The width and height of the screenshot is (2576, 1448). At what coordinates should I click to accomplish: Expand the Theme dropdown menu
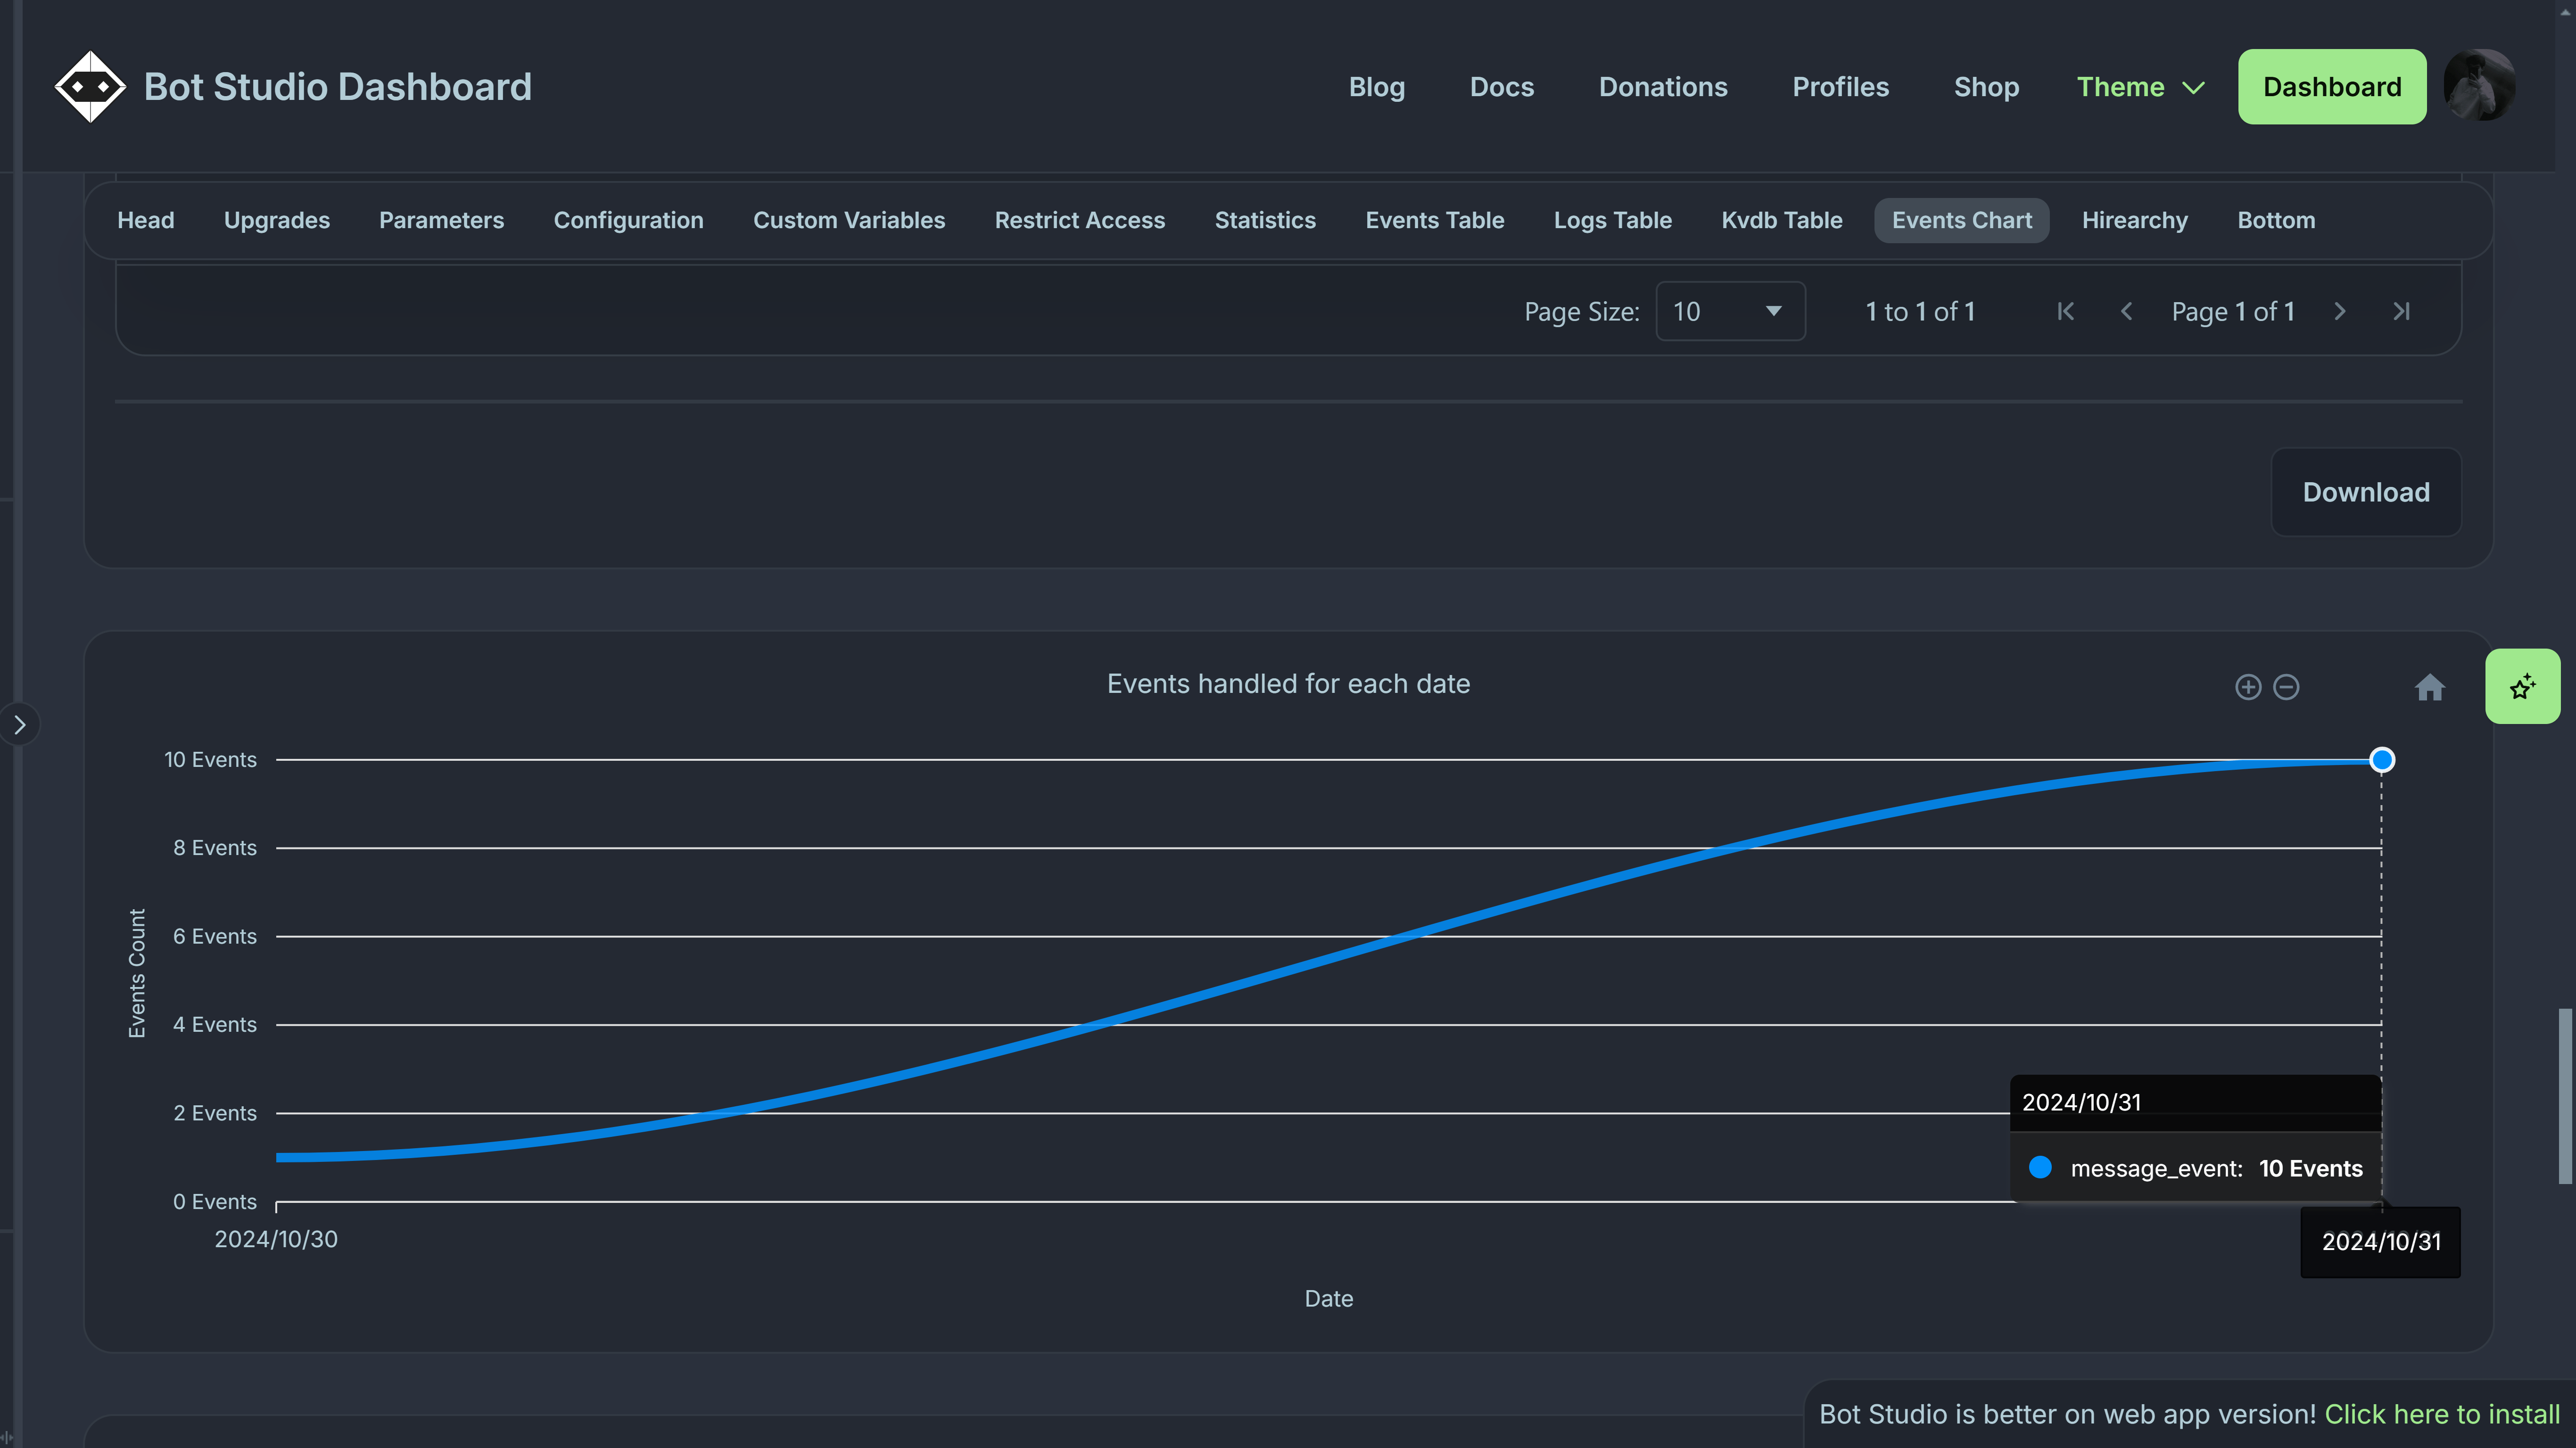[2141, 85]
